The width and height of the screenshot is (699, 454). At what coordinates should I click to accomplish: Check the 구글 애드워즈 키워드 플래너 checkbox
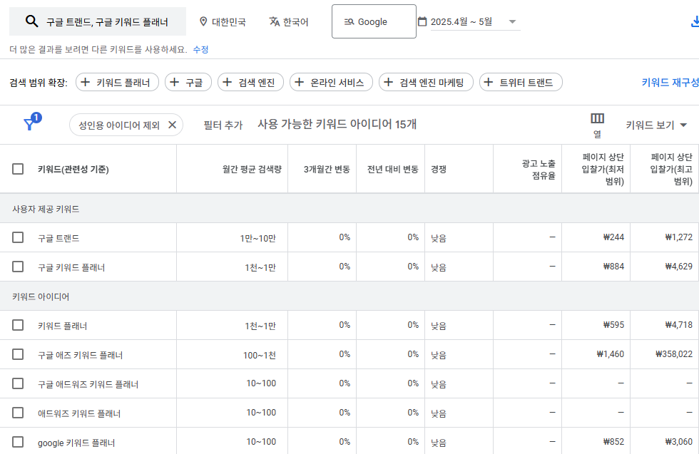18,383
